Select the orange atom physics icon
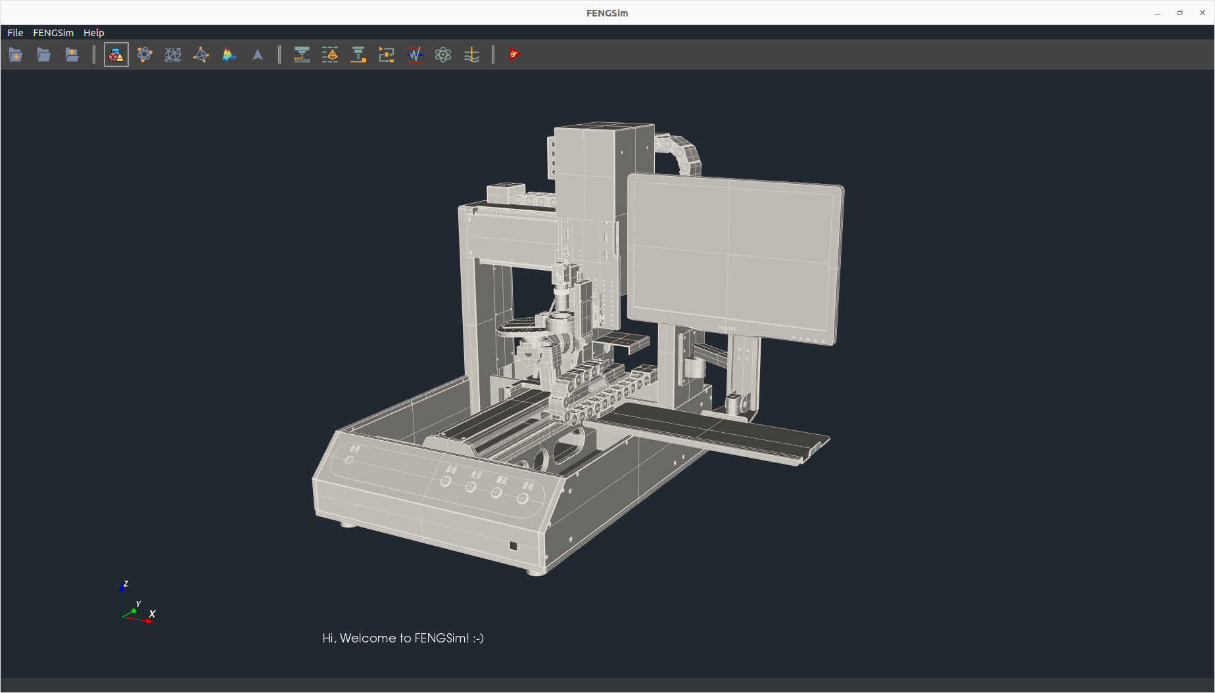The width and height of the screenshot is (1215, 693). [145, 55]
